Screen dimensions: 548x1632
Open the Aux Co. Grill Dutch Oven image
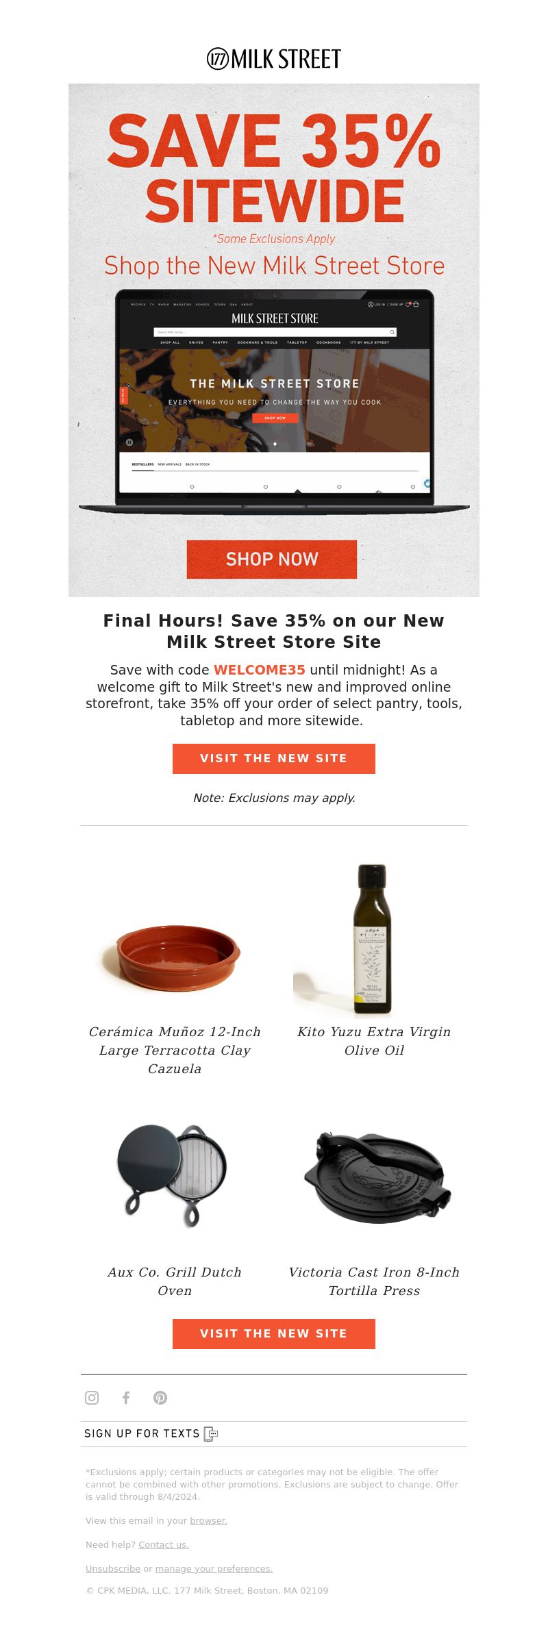click(x=173, y=1176)
